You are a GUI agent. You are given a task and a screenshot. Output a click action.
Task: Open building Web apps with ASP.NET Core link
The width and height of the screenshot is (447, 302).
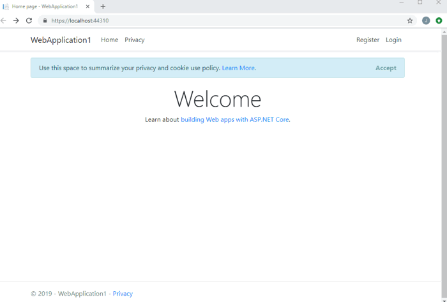click(x=234, y=119)
